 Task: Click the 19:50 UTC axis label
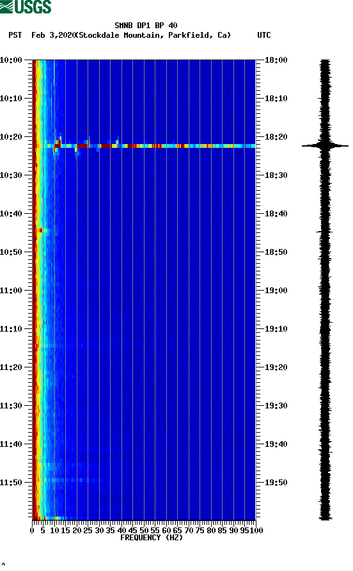pos(276,483)
